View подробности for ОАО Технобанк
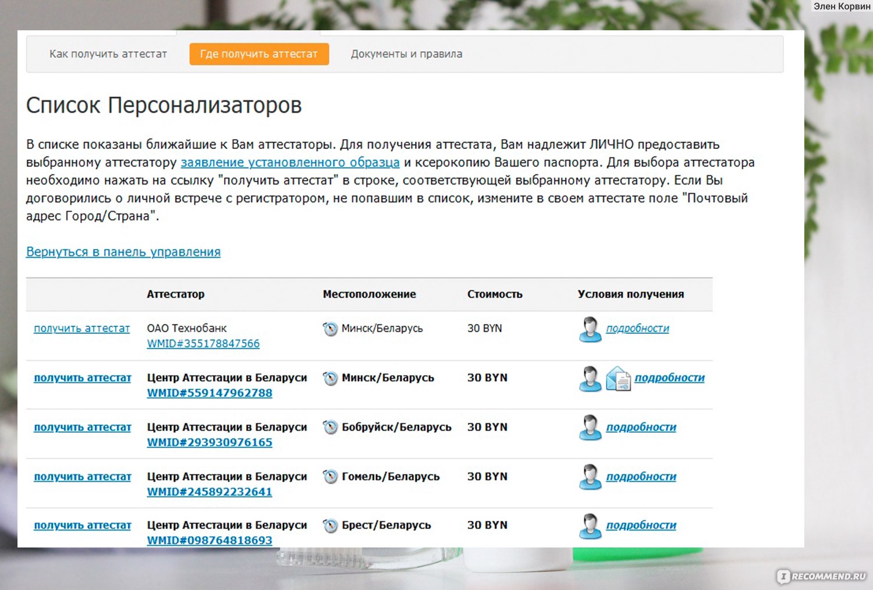The image size is (873, 590). click(x=638, y=328)
